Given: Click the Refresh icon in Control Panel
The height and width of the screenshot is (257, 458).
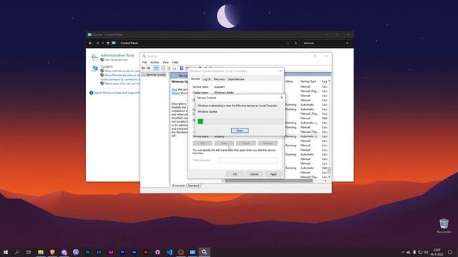Looking at the screenshot, I should pos(296,43).
